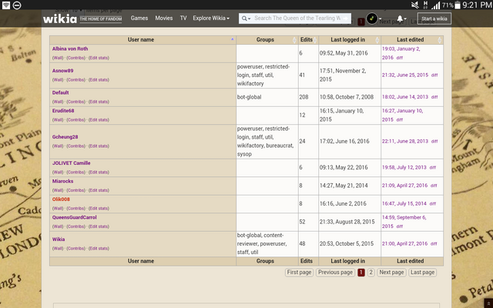Tap the muted sound status icon
Viewport: 493px width, 308px height.
(415, 5)
